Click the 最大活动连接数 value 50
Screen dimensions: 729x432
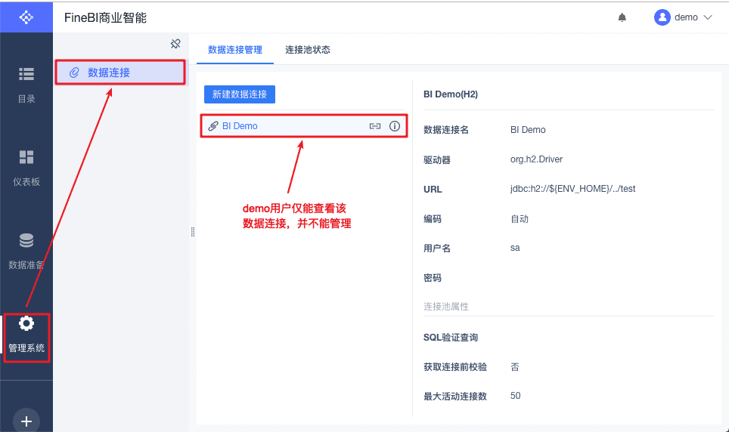(x=516, y=396)
